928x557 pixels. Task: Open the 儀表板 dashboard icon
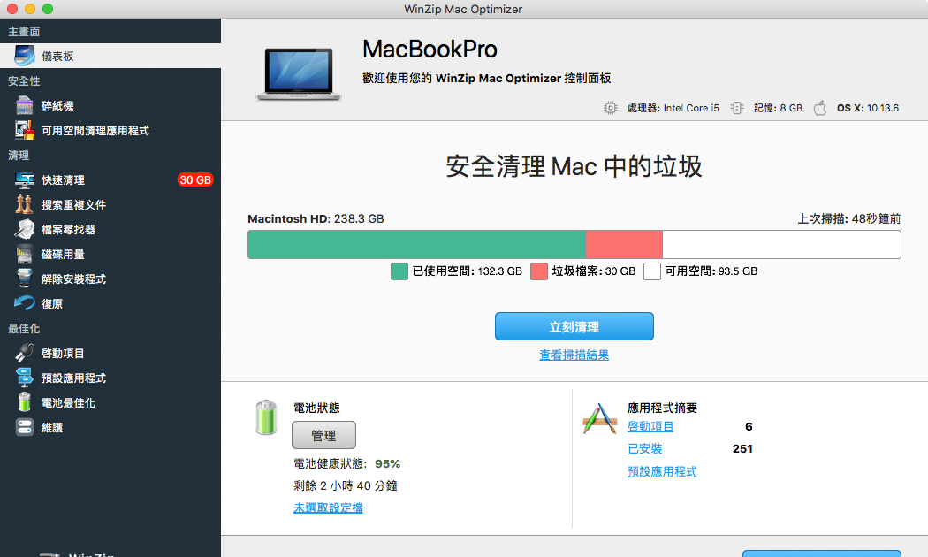point(24,56)
